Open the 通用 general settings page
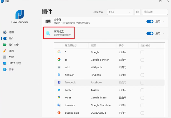171x118 pixels. 11,32
